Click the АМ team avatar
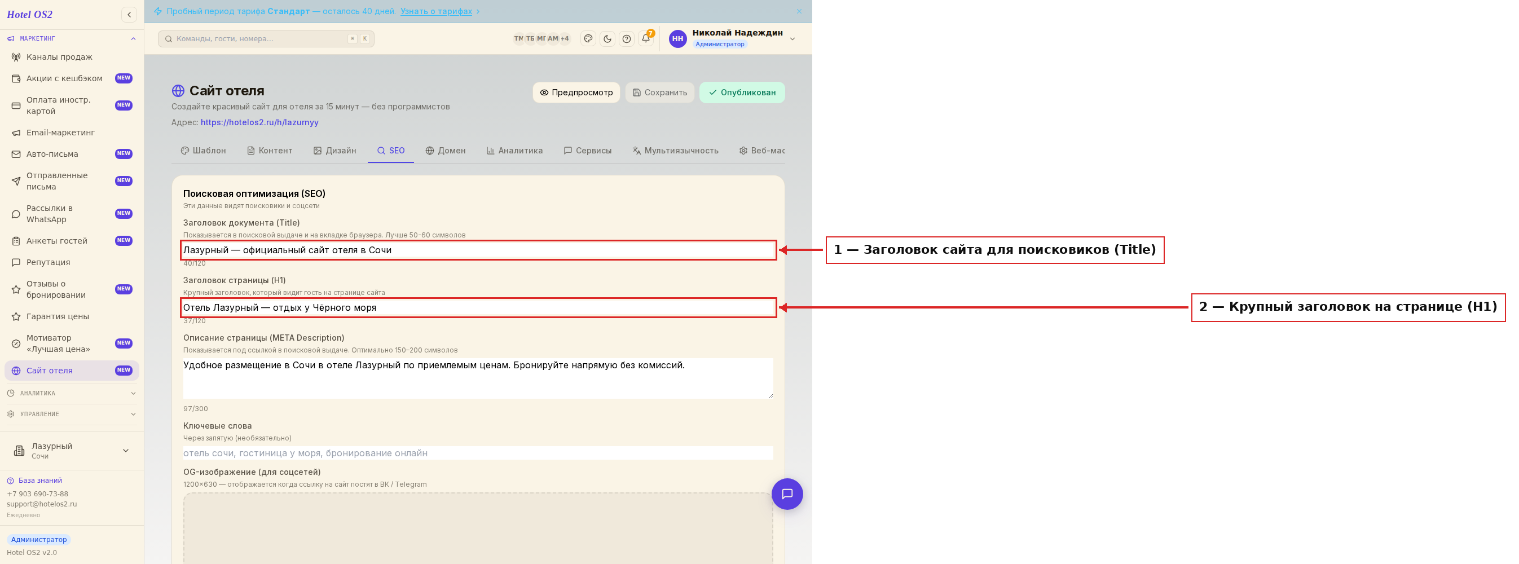Viewport: 1519px width, 564px height. tap(553, 39)
